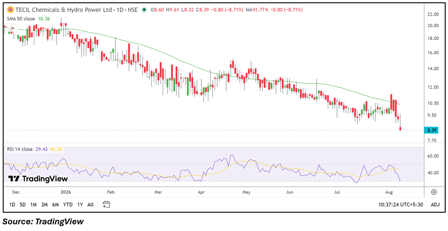The width and height of the screenshot is (448, 231).
Task: Click the Source: TradingView caption
Action: pos(44,221)
